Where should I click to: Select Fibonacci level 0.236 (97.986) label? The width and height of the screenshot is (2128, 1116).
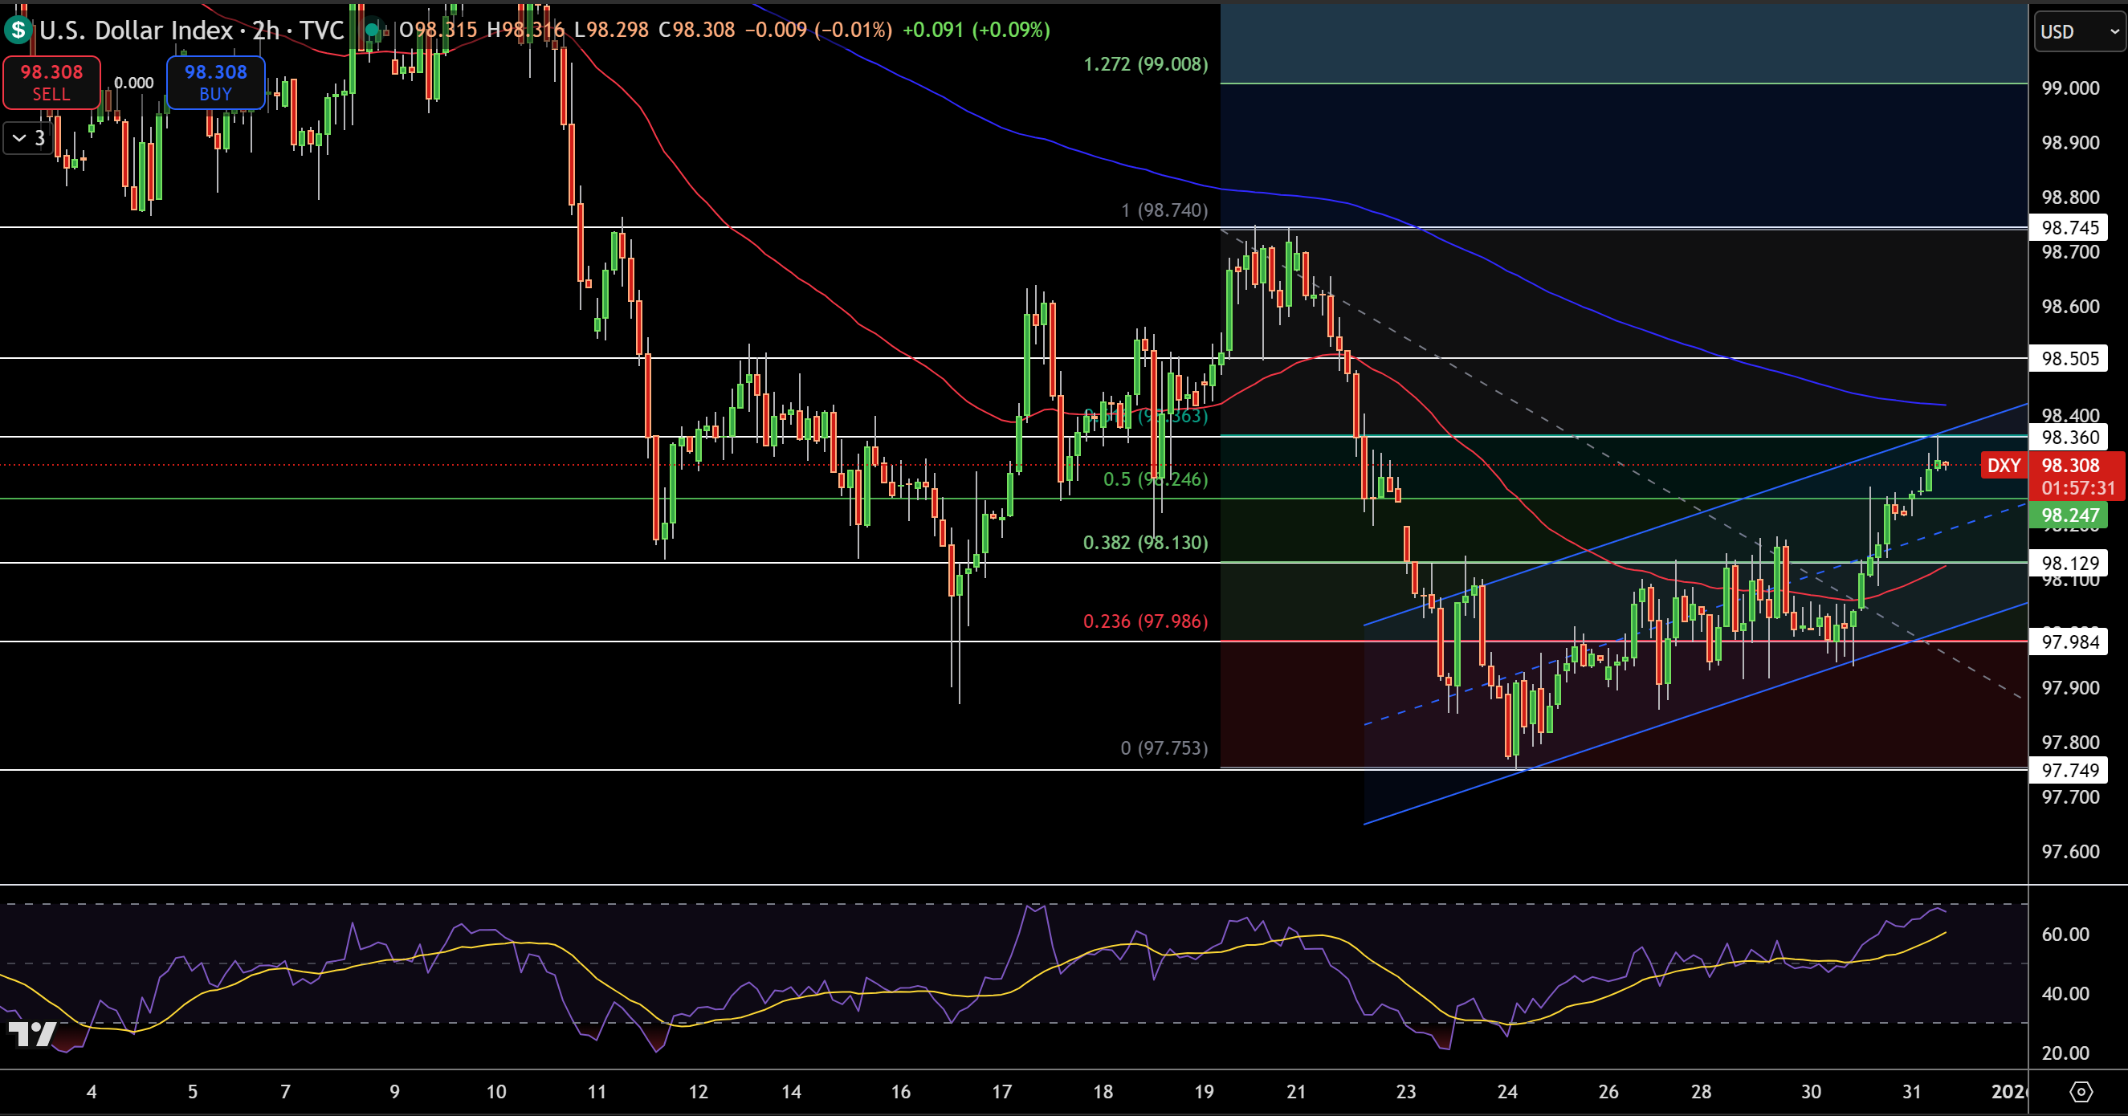[x=1145, y=621]
